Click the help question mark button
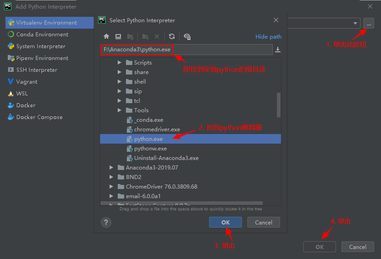Screen dimensions: 381x259 pyautogui.click(x=106, y=222)
